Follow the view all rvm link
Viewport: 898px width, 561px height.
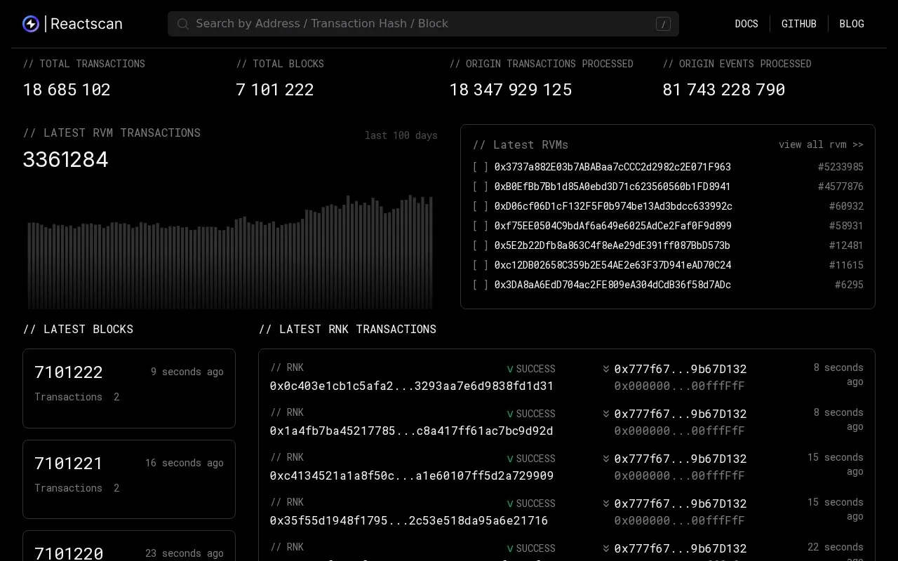coord(821,144)
